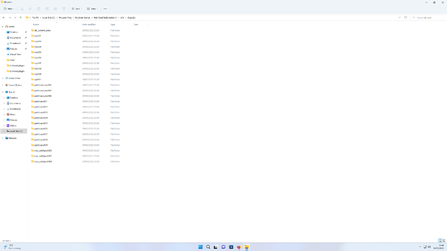447x251 pixels.
Task: Open the Sort dropdown
Action: point(76,9)
